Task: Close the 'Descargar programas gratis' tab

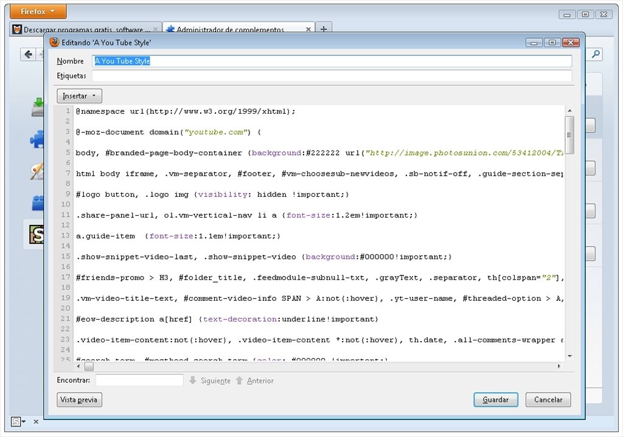Action: pos(155,29)
